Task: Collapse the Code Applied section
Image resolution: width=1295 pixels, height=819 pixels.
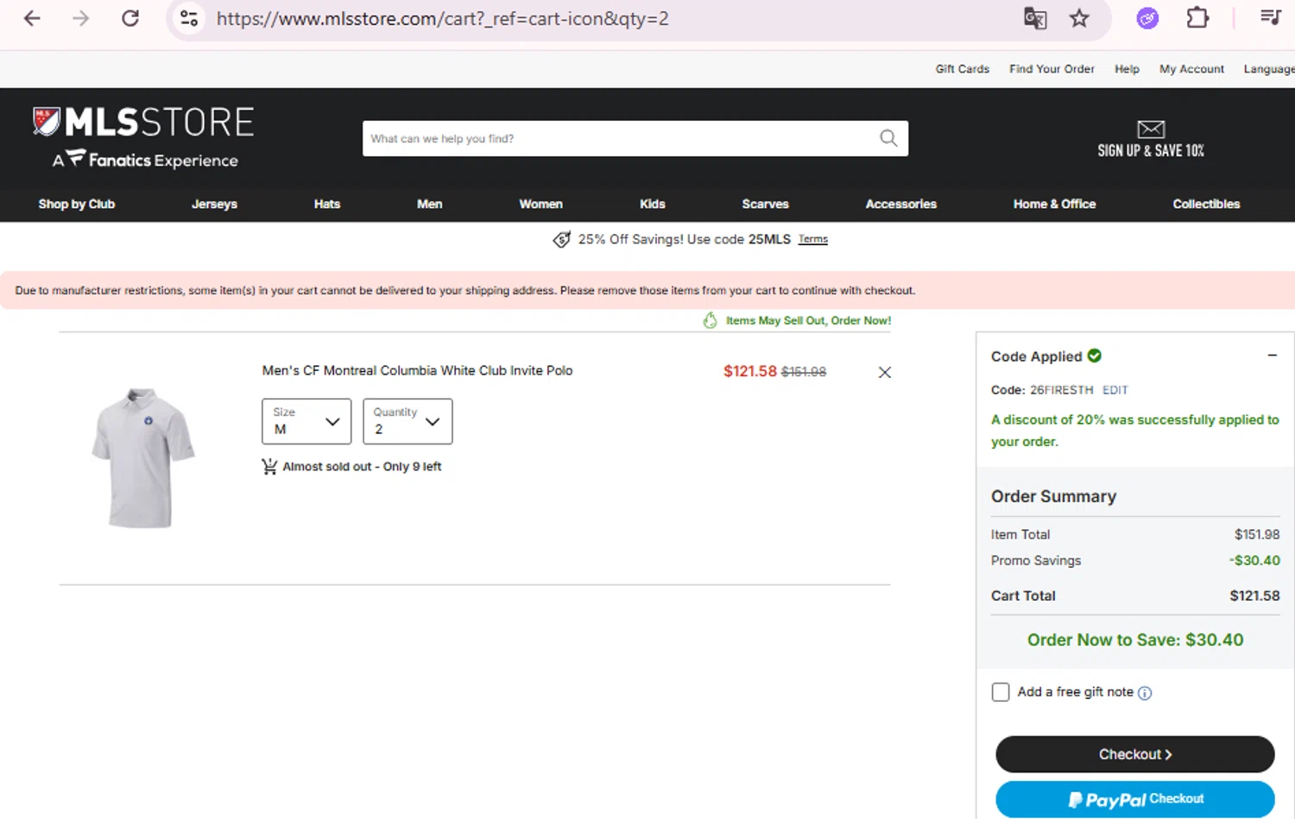Action: [1272, 356]
